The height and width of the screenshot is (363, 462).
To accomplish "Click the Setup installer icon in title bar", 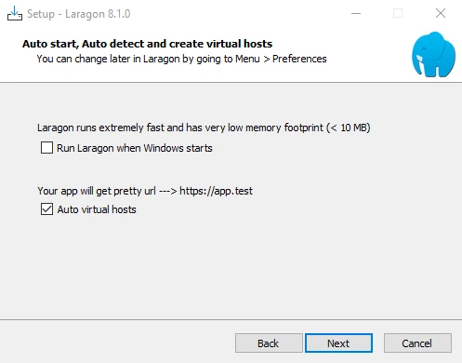I will coord(15,13).
